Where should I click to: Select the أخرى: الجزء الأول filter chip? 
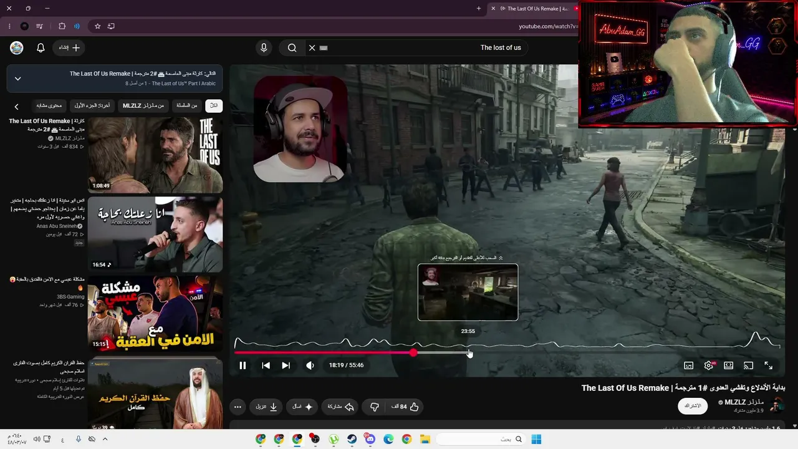(92, 106)
